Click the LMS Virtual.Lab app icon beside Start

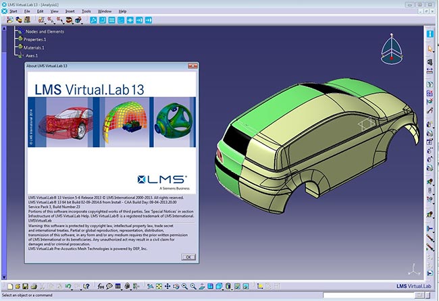[4, 11]
